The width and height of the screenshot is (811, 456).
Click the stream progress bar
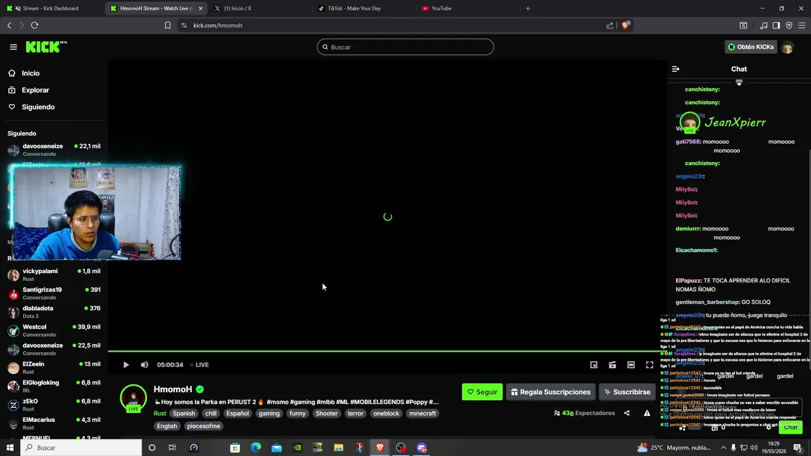coord(387,351)
